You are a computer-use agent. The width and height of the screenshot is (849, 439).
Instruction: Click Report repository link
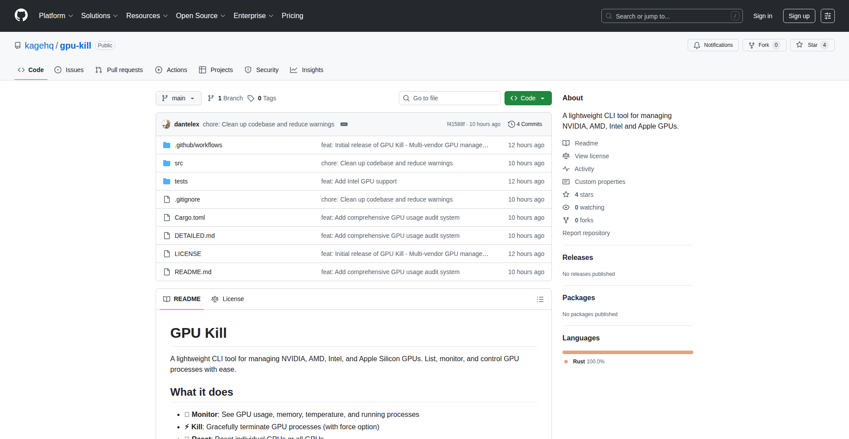[586, 233]
